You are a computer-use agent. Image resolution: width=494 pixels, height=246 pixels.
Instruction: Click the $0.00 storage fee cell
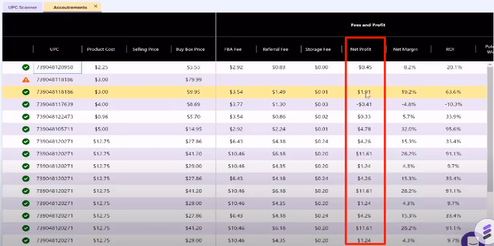click(321, 67)
